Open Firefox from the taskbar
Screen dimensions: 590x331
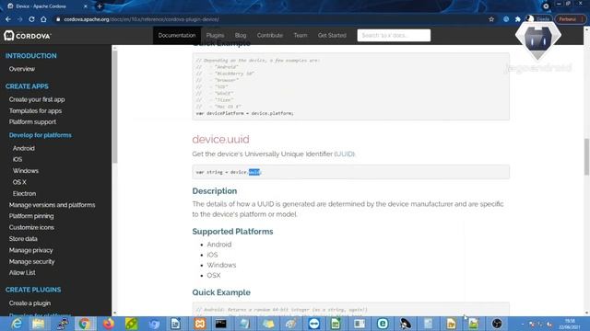(109, 324)
